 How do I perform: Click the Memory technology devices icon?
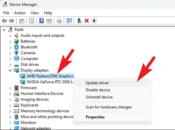pyautogui.click(x=17, y=111)
